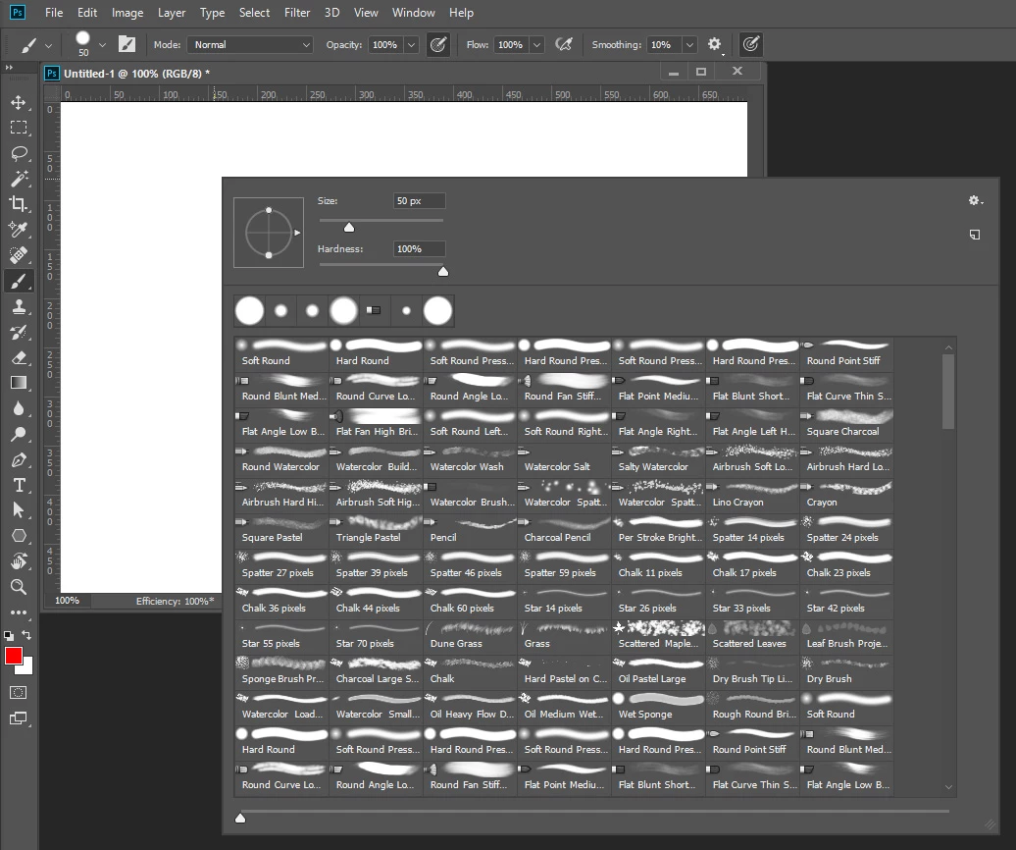Image resolution: width=1016 pixels, height=850 pixels.
Task: Choose the Square Charcoal brush
Action: (x=846, y=425)
